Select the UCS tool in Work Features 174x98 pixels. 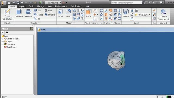click(x=95, y=19)
